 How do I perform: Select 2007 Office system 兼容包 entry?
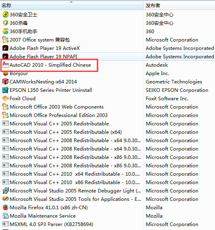(40, 40)
